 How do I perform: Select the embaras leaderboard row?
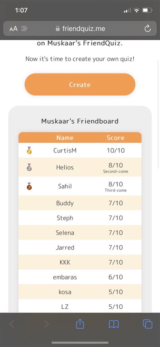pyautogui.click(x=80, y=277)
